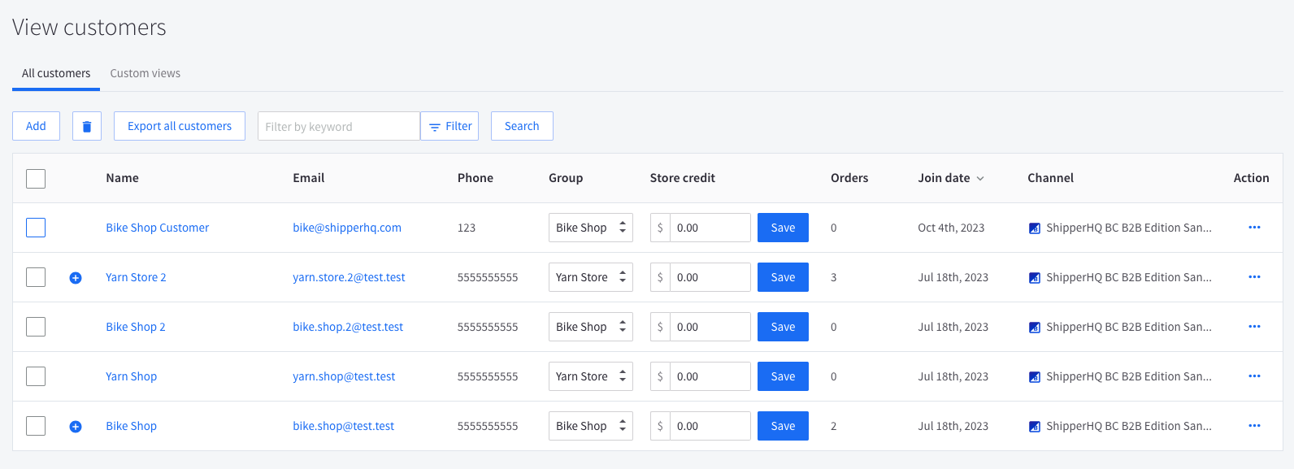Viewport: 1294px width, 469px height.
Task: Select the All customers tab
Action: pos(56,73)
